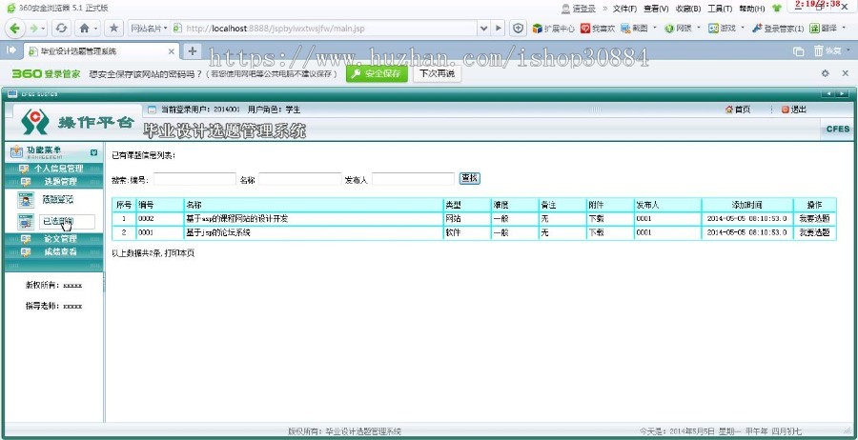This screenshot has height=440, width=858.
Task: Go back with the browser back arrow
Action: [x=14, y=28]
